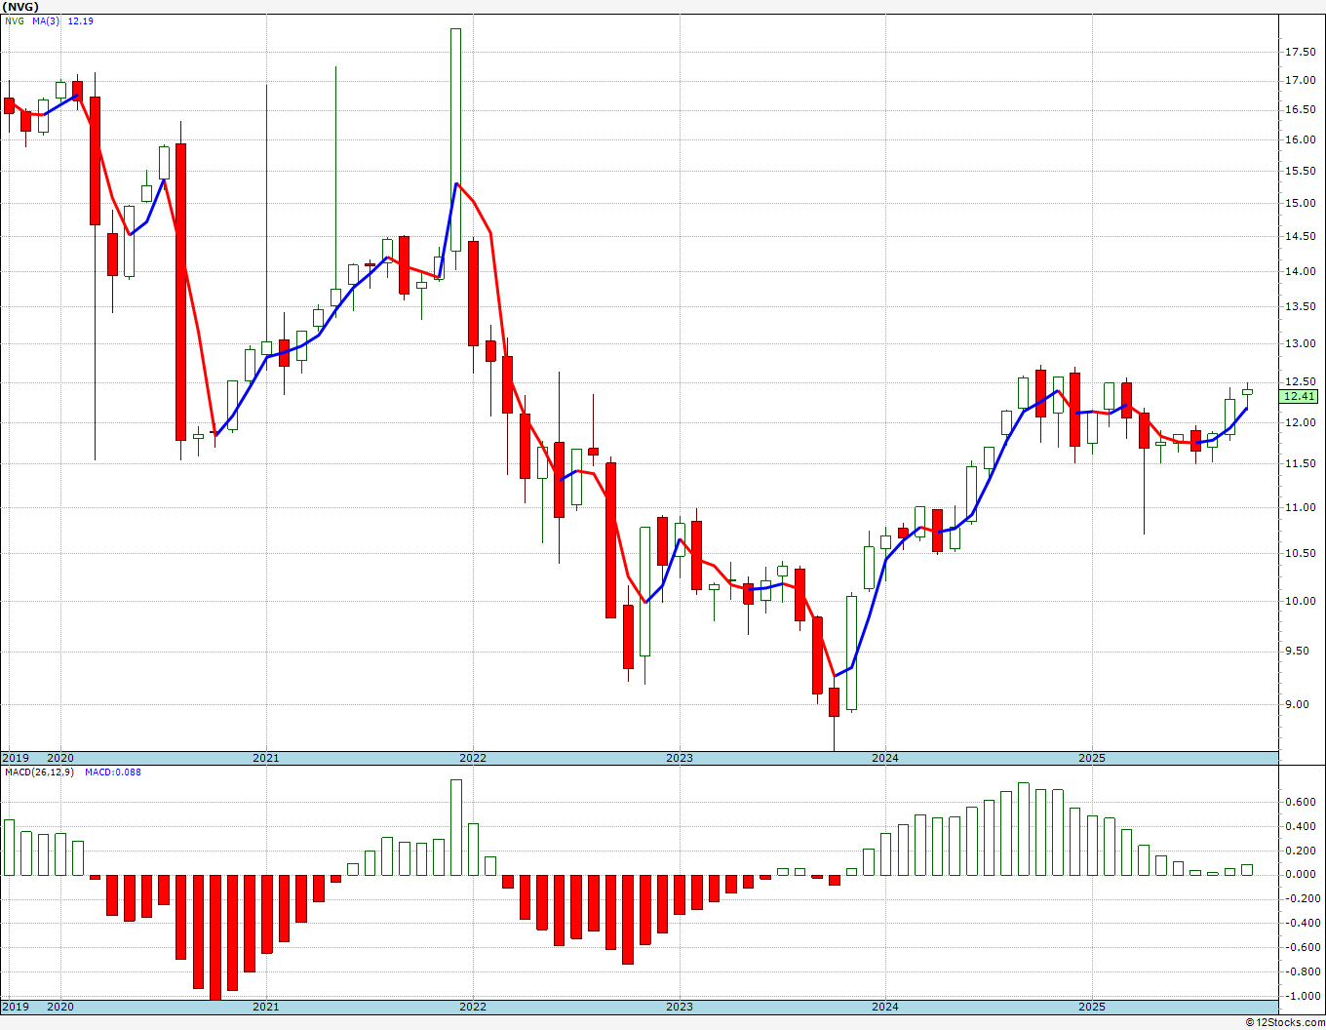Select 2025 on the price chart time axis
This screenshot has height=1030, width=1326.
pos(1092,758)
